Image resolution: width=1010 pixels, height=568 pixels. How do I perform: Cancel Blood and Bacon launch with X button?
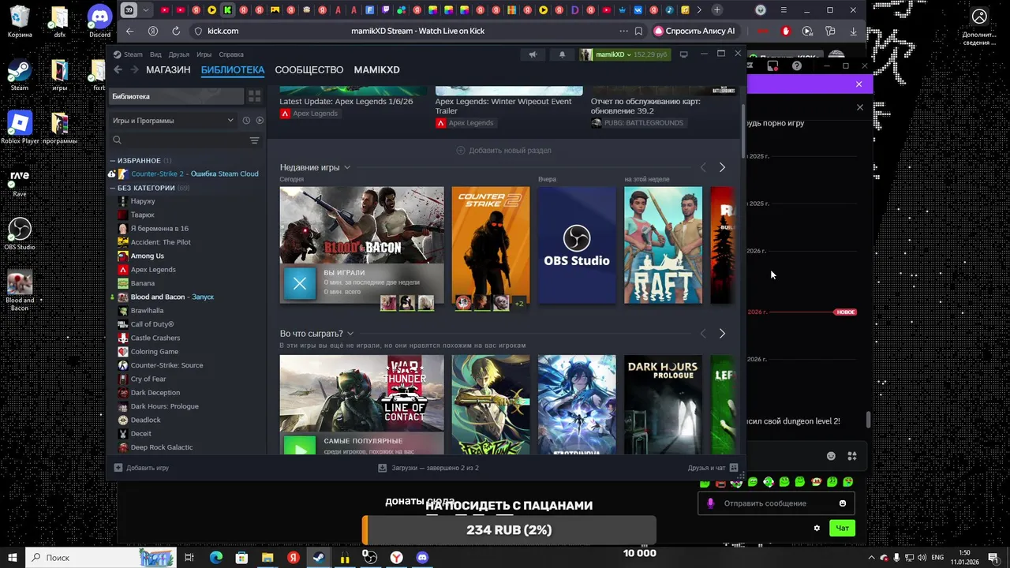300,283
